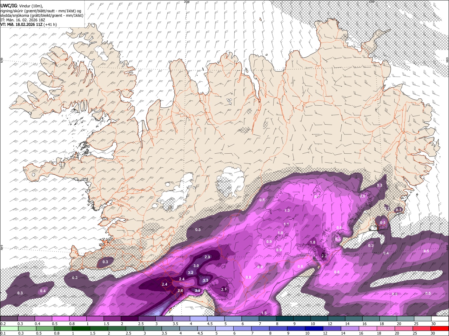Click the dark blue lower swatch labeled 10
Viewport: 449px width, 336px height.
pos(314,329)
